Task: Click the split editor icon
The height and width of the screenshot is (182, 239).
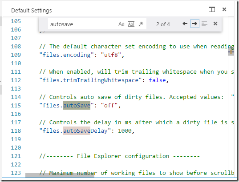Action: (212, 9)
